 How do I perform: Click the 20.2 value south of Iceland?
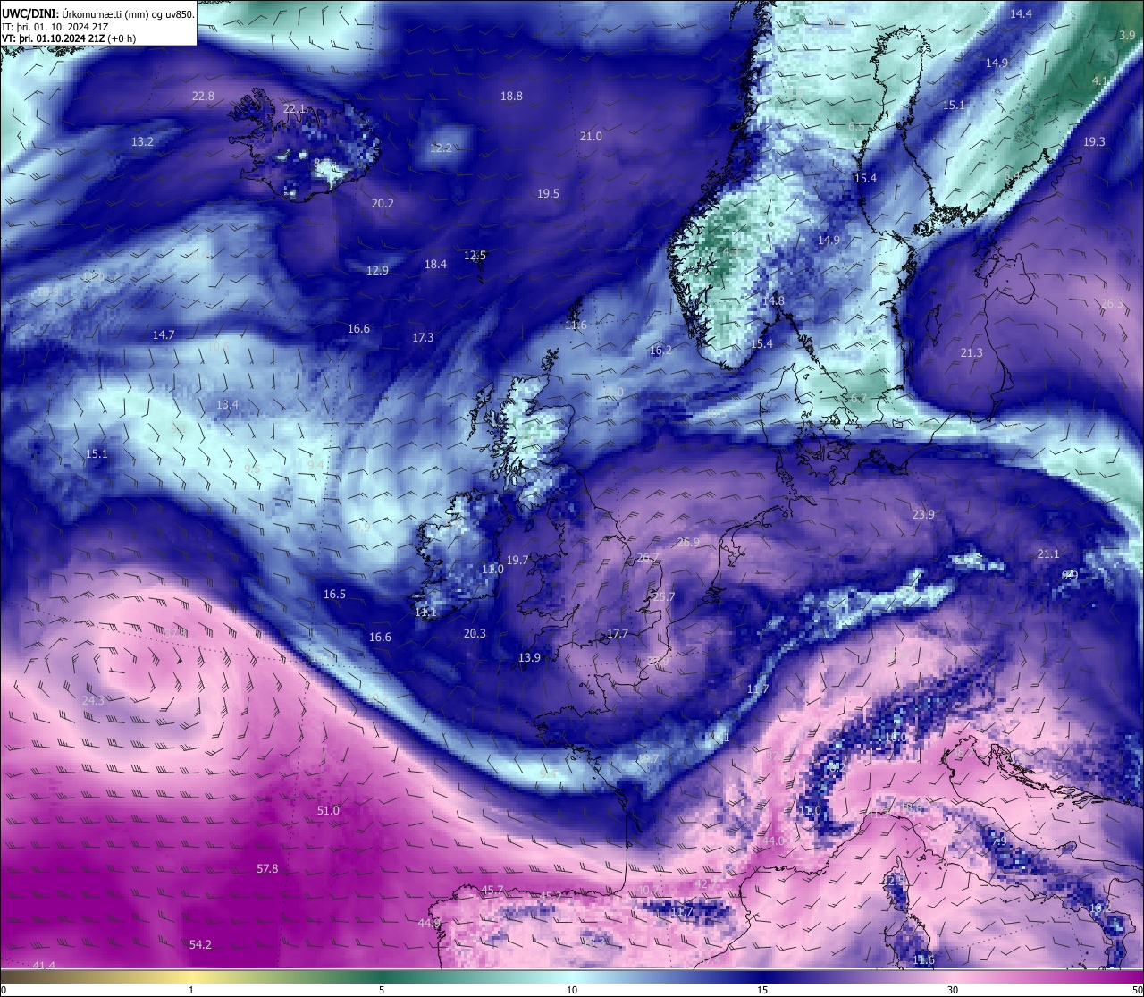pos(383,203)
